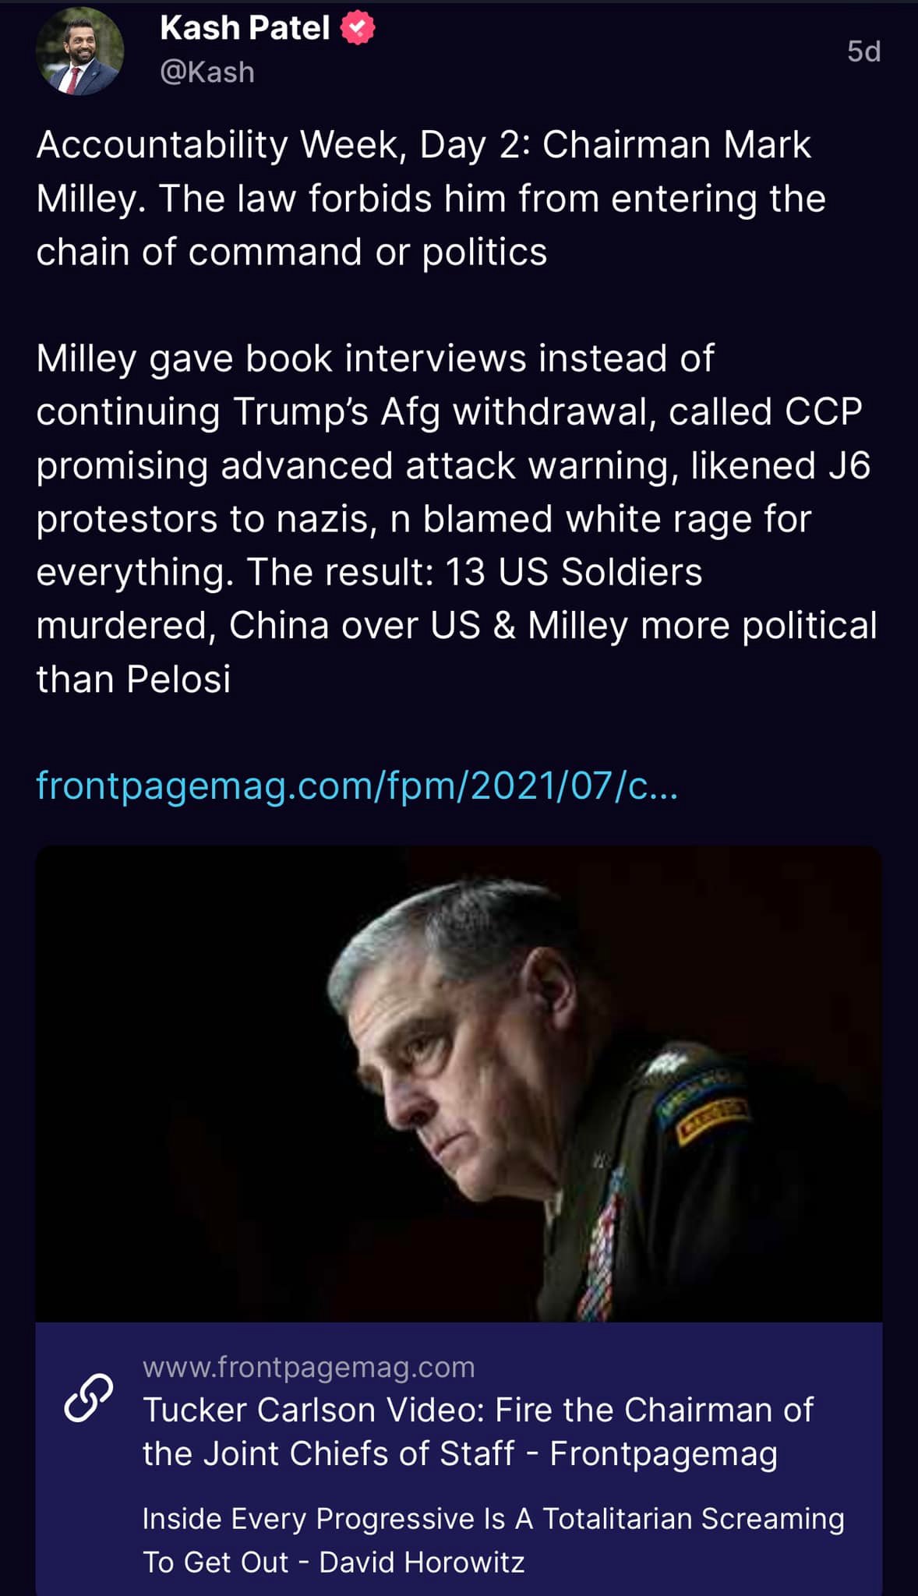
Task: Tap the line ending "than Pelosi"
Action: pos(133,679)
